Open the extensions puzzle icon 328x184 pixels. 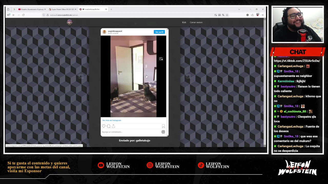[x=252, y=15]
